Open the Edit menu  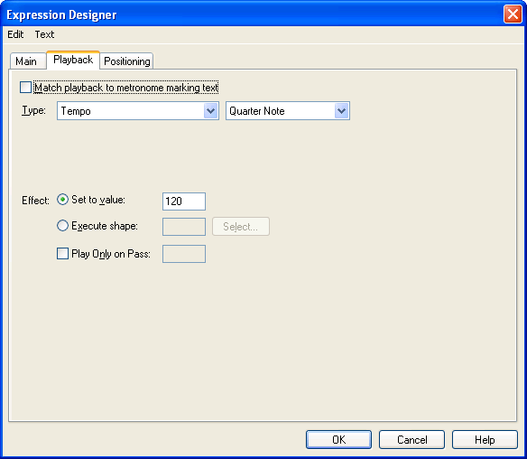click(x=15, y=34)
